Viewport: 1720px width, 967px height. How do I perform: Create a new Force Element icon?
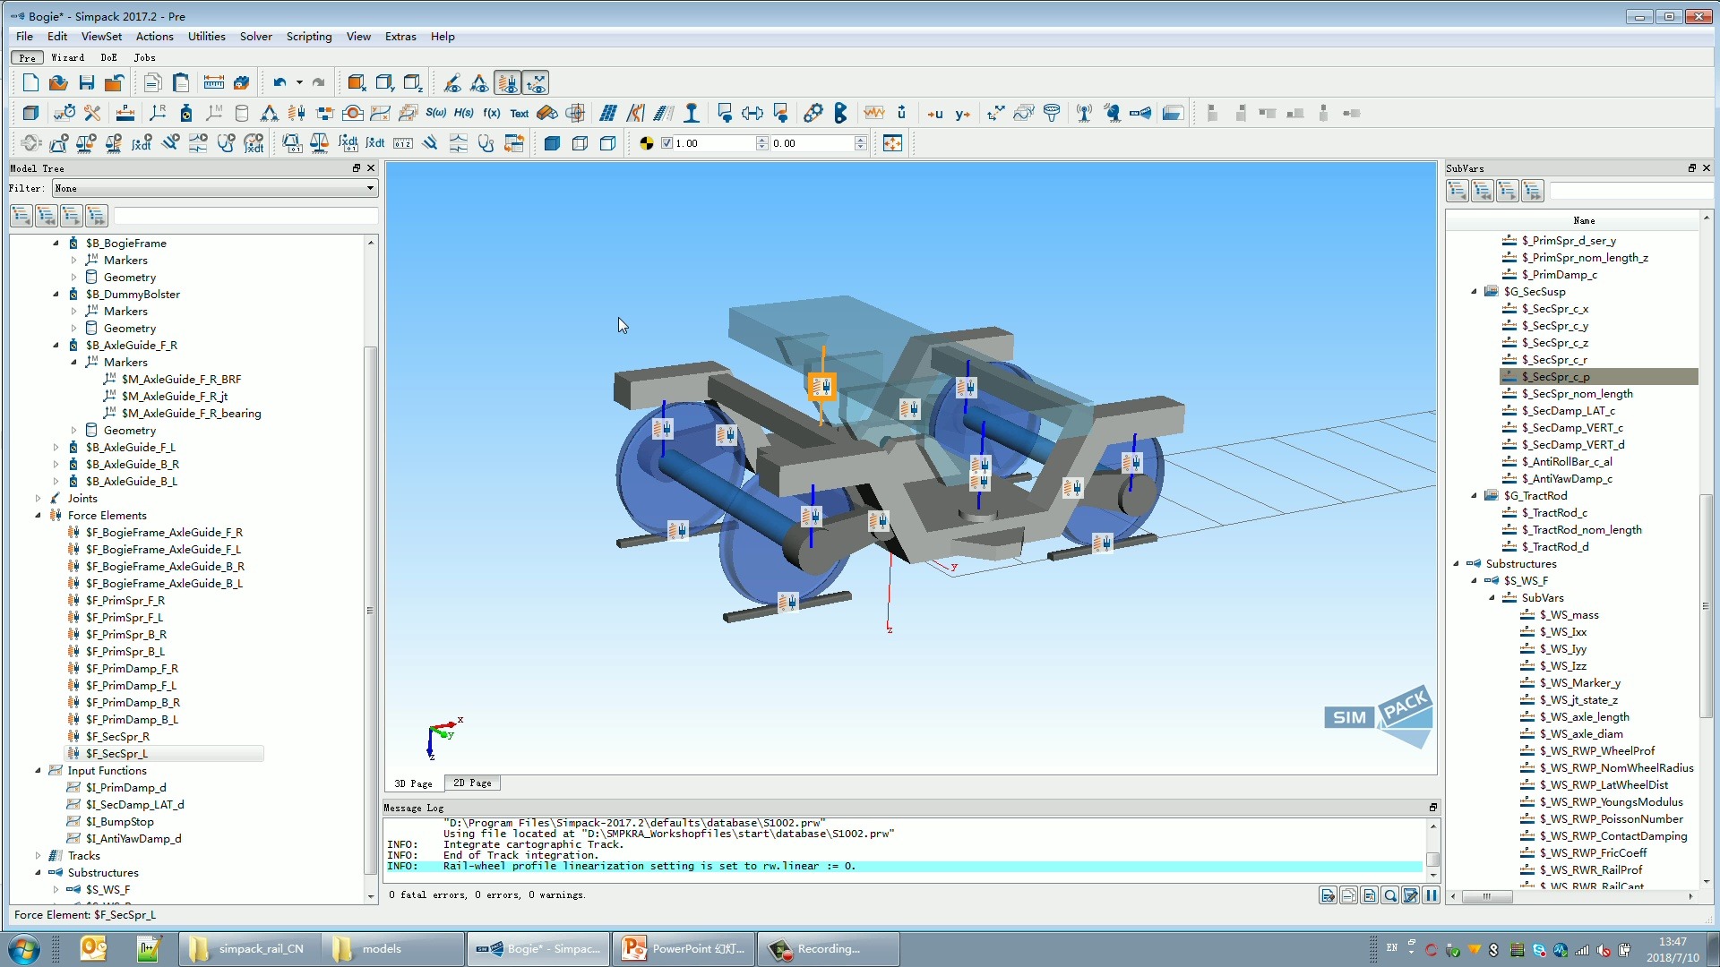click(x=297, y=114)
